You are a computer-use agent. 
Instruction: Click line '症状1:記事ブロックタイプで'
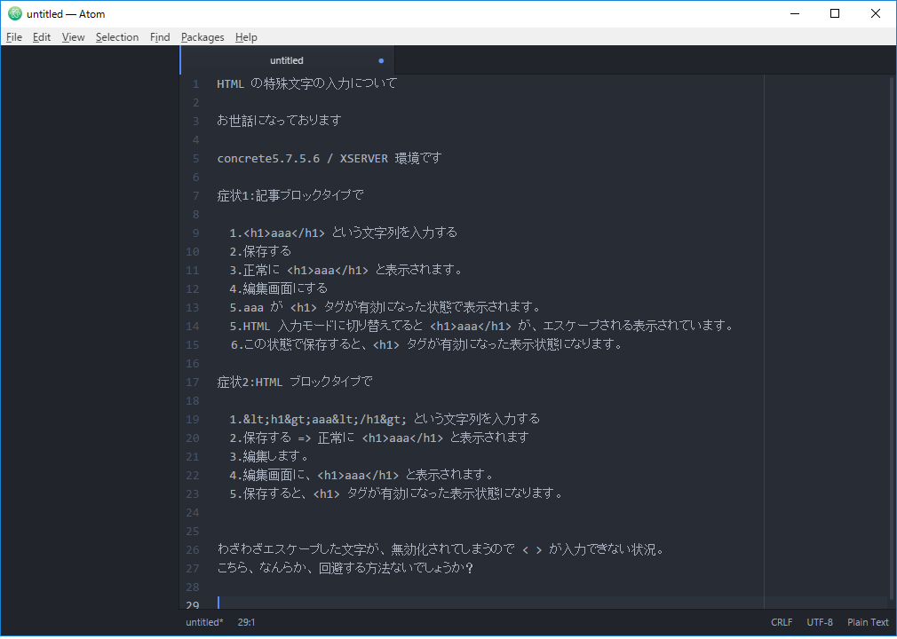click(x=290, y=195)
